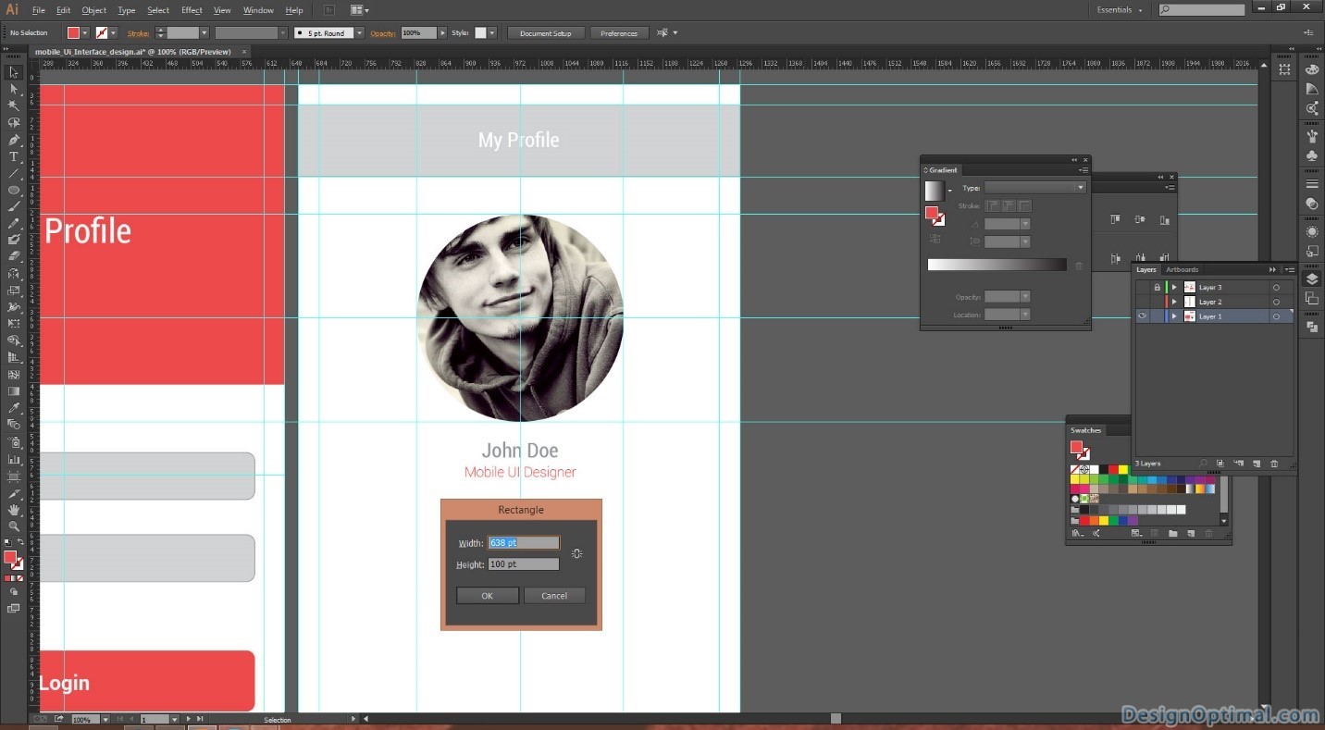Viewport: 1325px width, 730px height.
Task: Select the Type tool
Action: (14, 156)
